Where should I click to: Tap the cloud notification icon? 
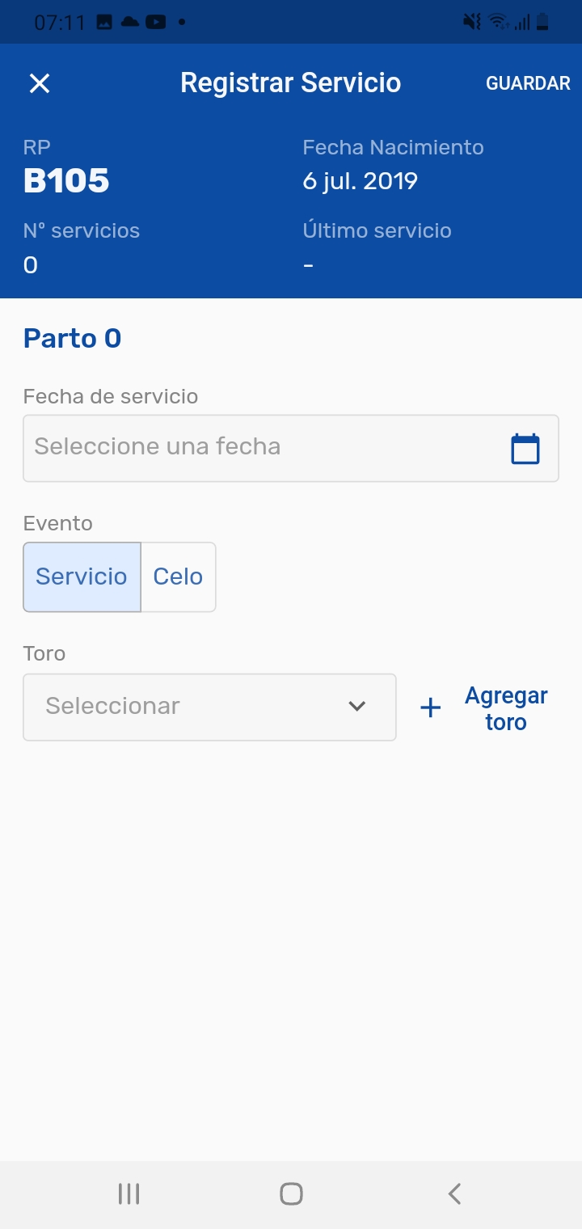pos(129,23)
